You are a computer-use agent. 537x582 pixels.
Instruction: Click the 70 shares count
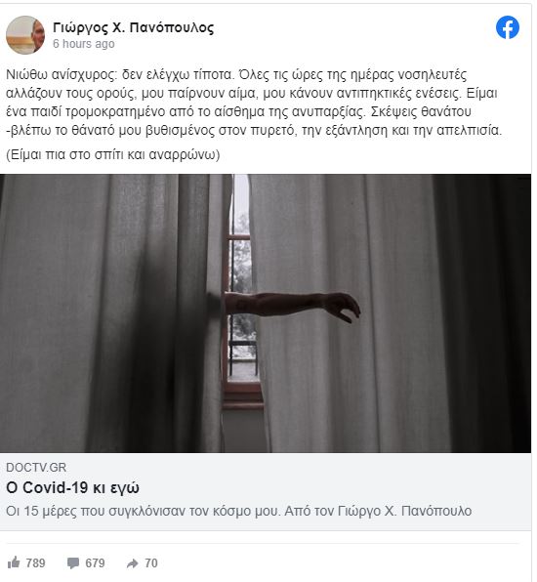tap(151, 563)
